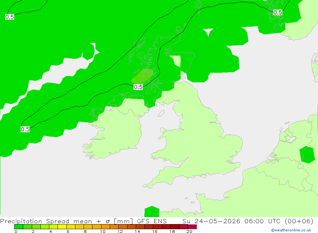The height and width of the screenshot is (233, 318).
Task: Select the crimson swatch at legend value 20
Action: point(192,227)
